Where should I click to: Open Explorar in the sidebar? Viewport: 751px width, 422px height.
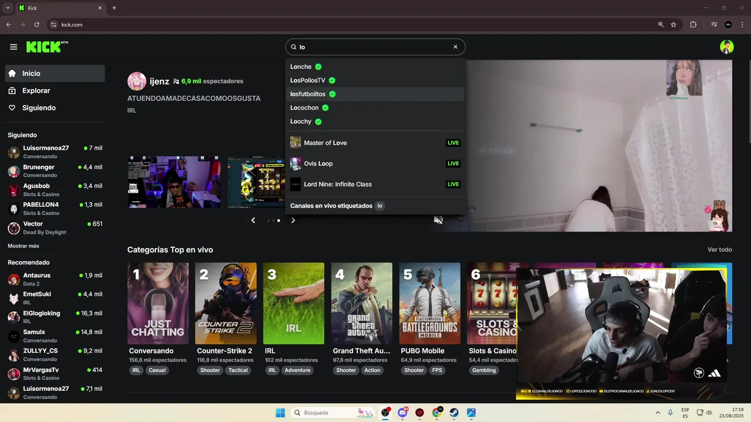(x=55, y=91)
